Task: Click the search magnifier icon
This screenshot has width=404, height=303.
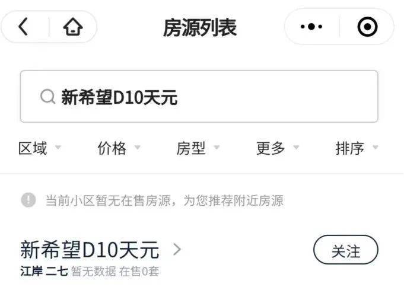Action: (48, 97)
